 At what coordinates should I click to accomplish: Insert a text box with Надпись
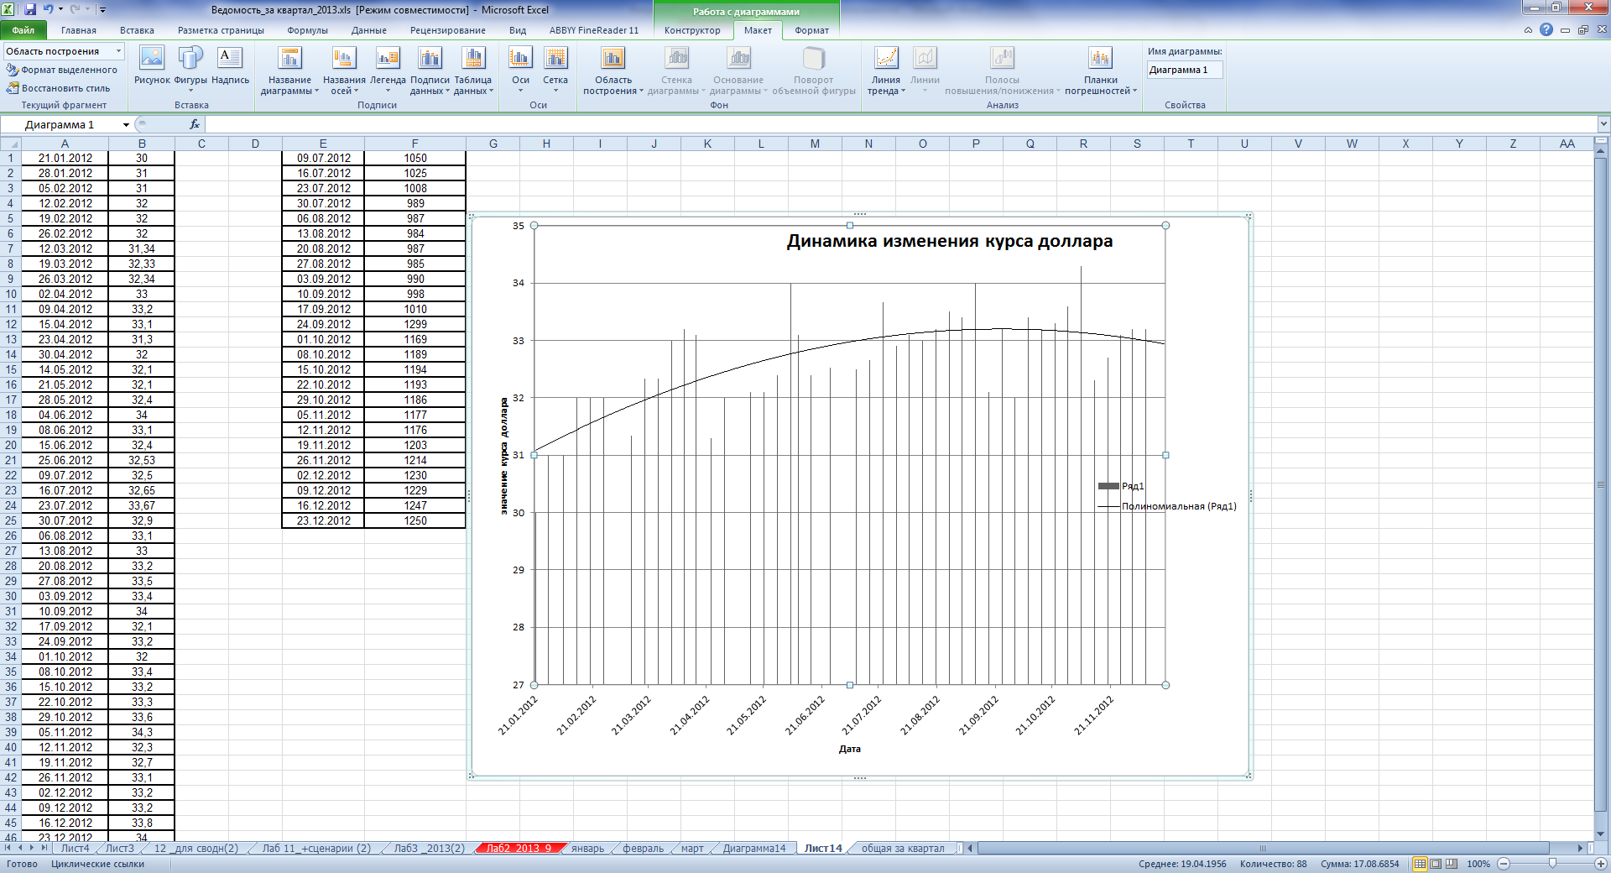click(x=230, y=65)
